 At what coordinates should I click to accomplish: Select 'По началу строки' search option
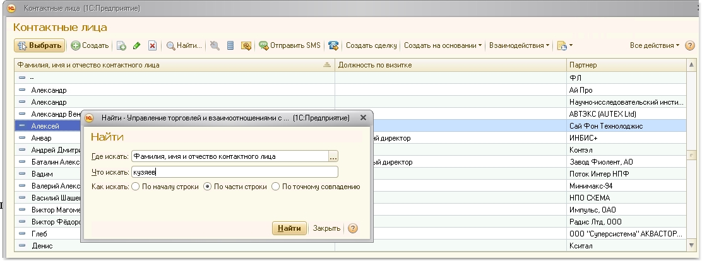(134, 187)
